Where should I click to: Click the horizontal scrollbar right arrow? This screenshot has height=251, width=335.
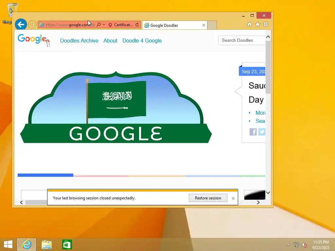pos(258,202)
